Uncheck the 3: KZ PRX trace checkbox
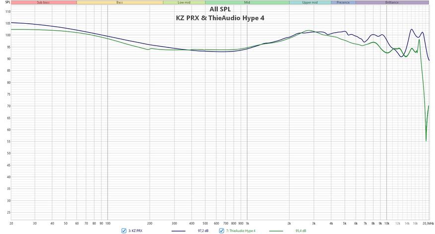 tap(124, 231)
